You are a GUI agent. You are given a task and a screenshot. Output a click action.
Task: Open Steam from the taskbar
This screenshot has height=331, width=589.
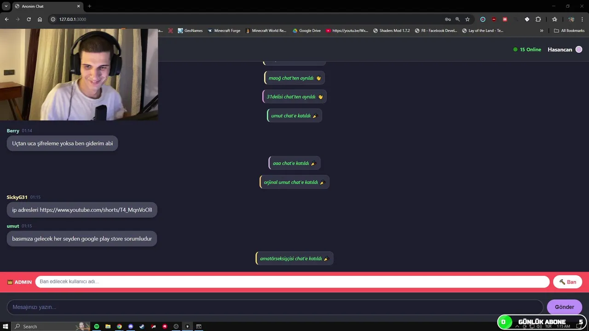click(142, 326)
